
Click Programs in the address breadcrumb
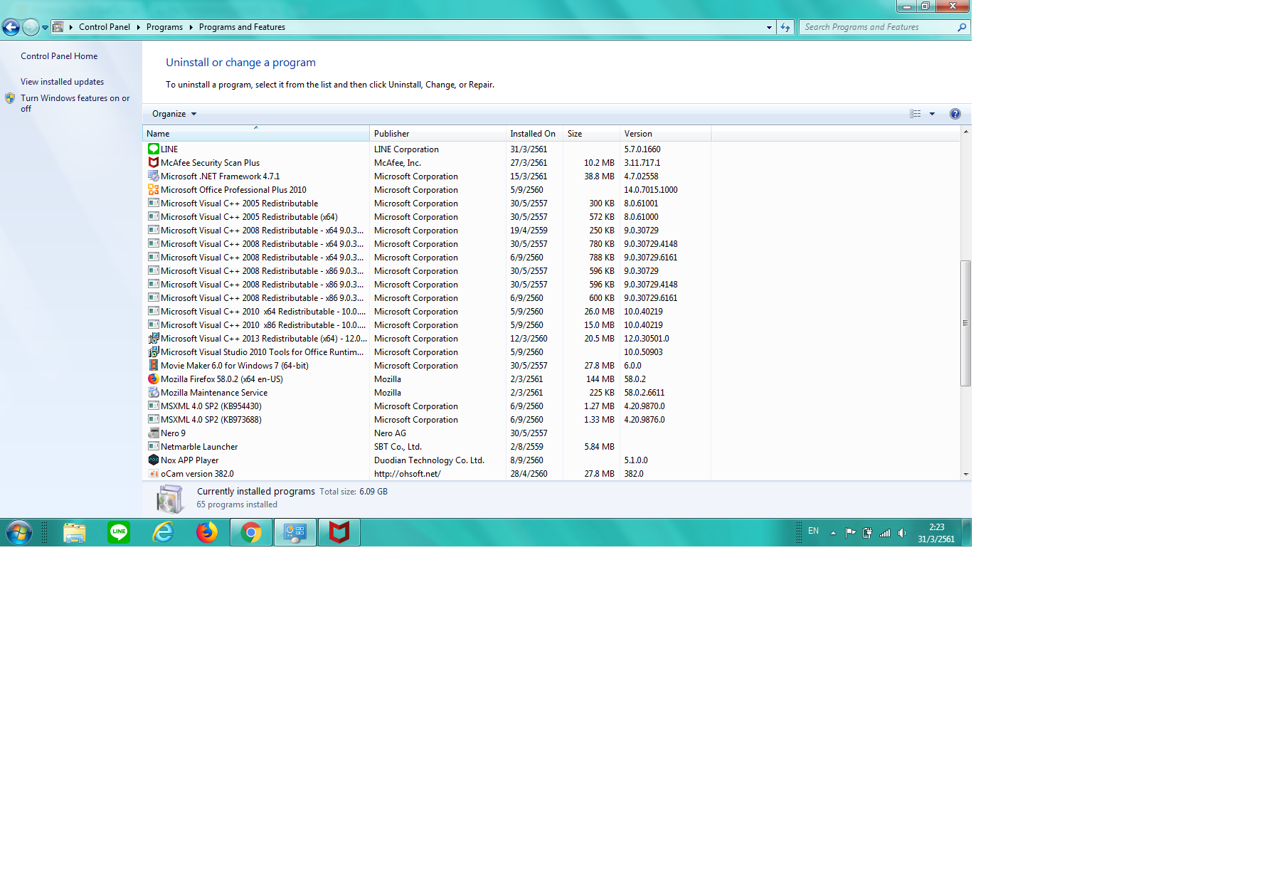164,27
